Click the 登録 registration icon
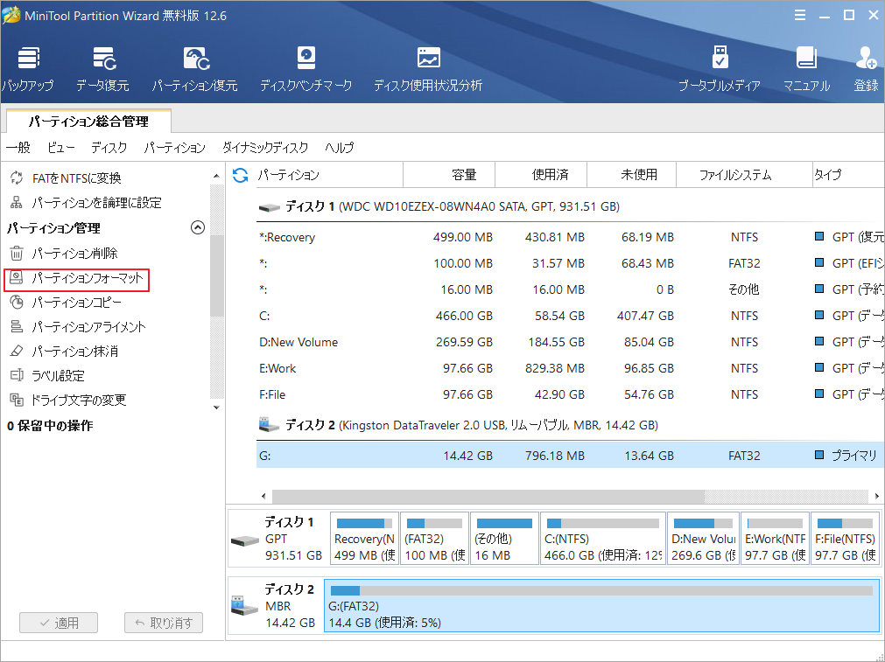This screenshot has height=662, width=885. tap(865, 68)
